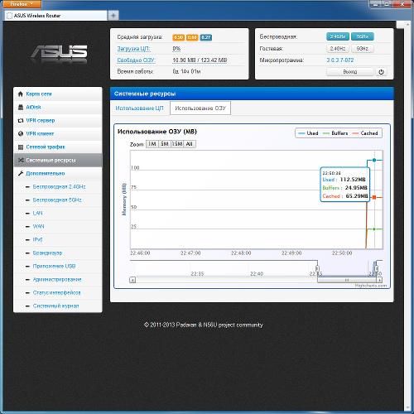Click chart navigator scrollbar left arrow
414x414 pixels.
[x=132, y=280]
